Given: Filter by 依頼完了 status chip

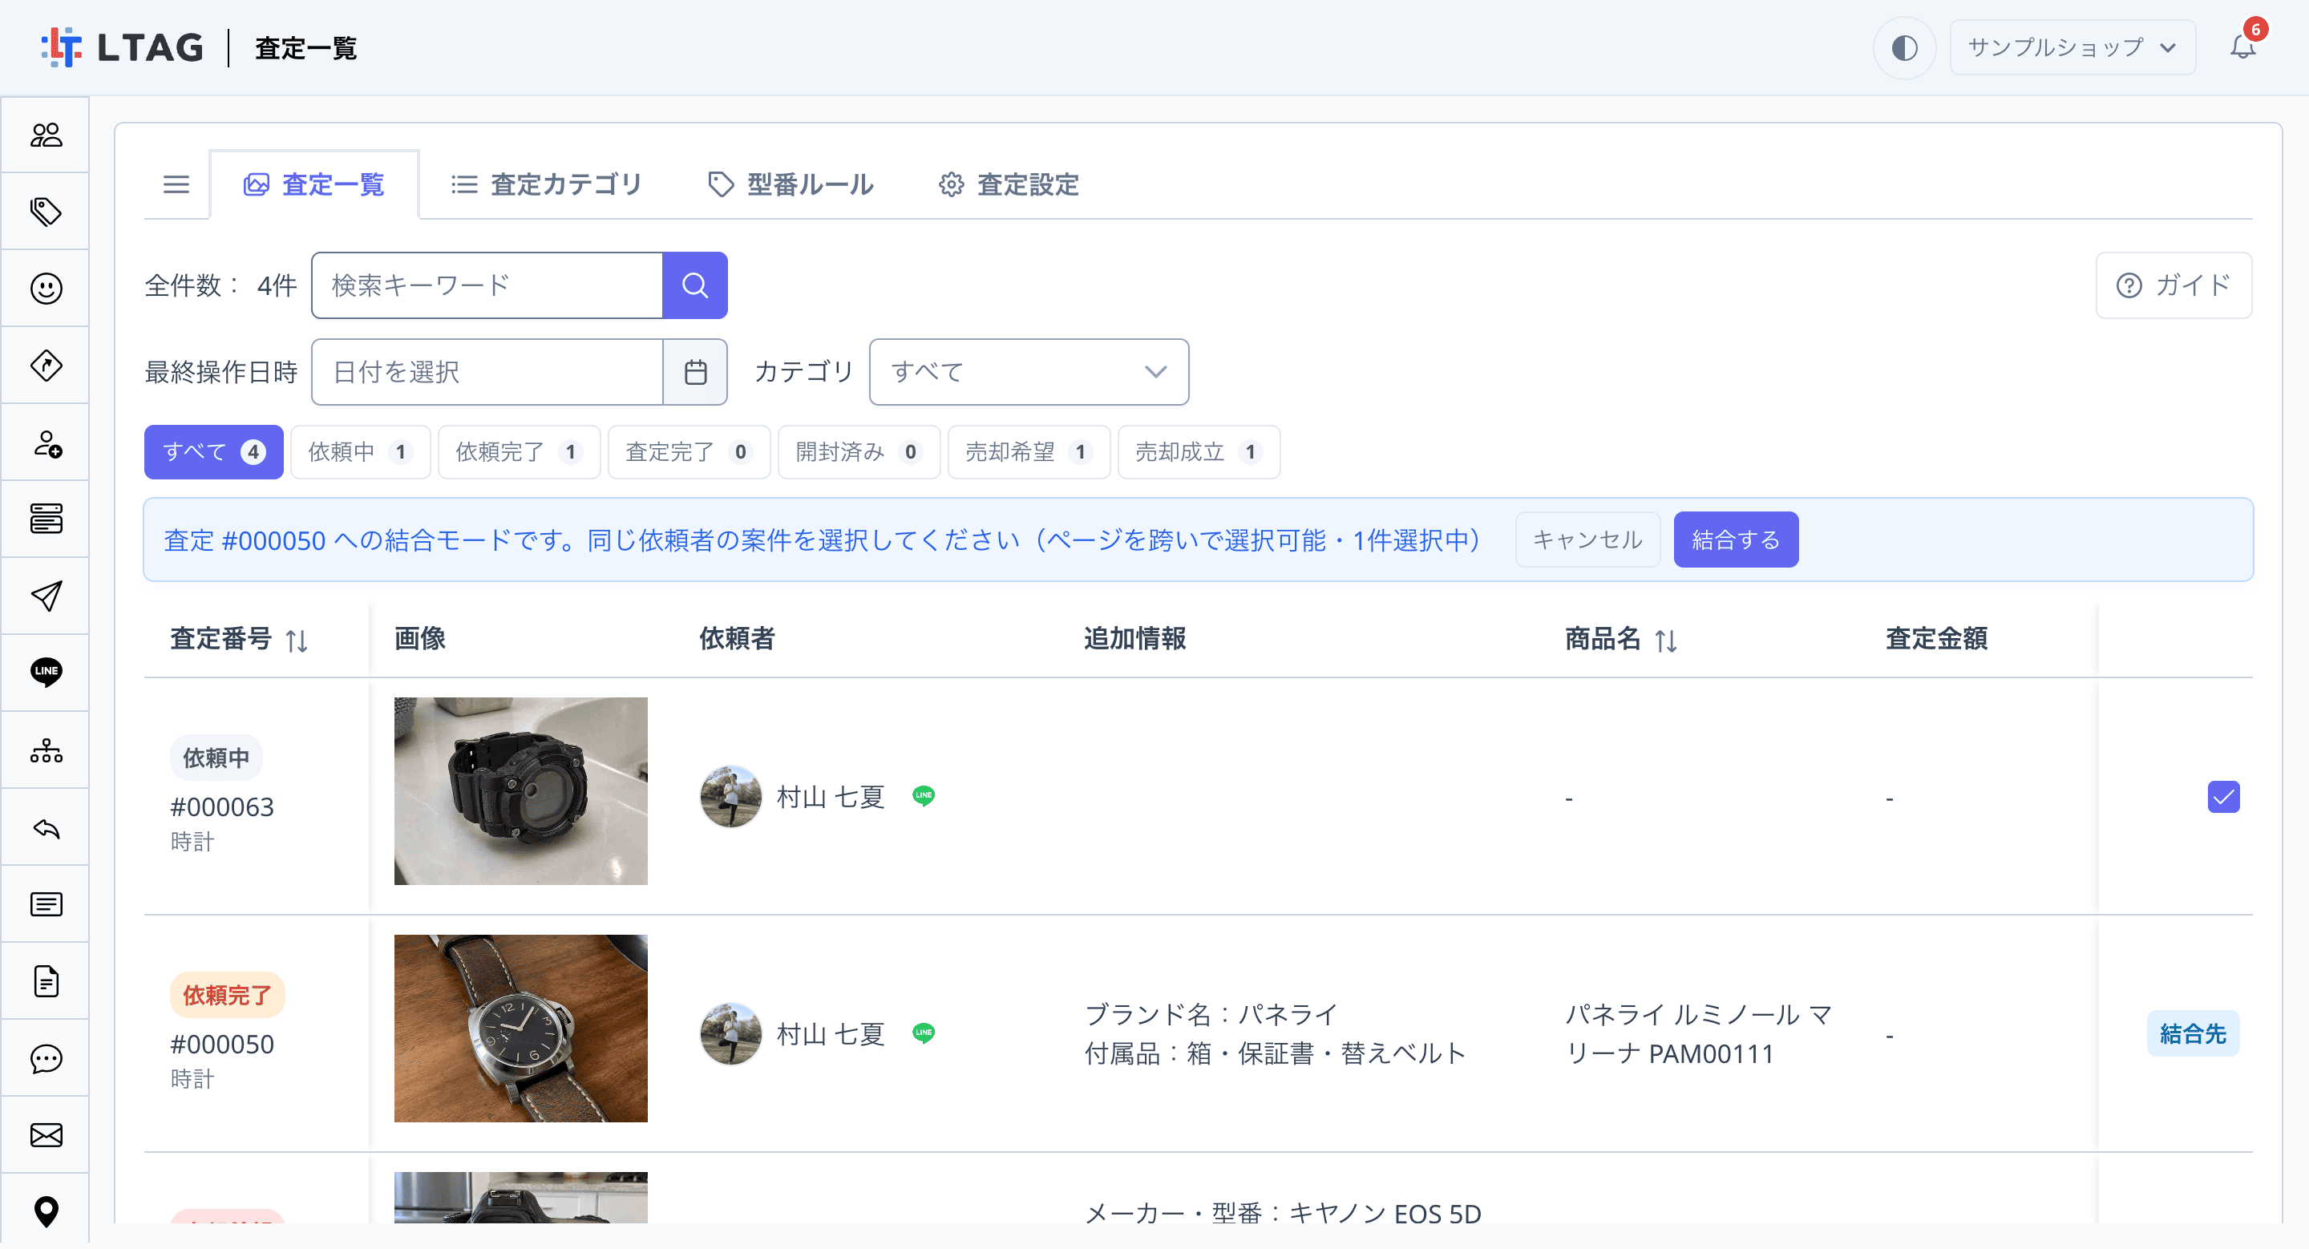Looking at the screenshot, I should click(x=518, y=451).
